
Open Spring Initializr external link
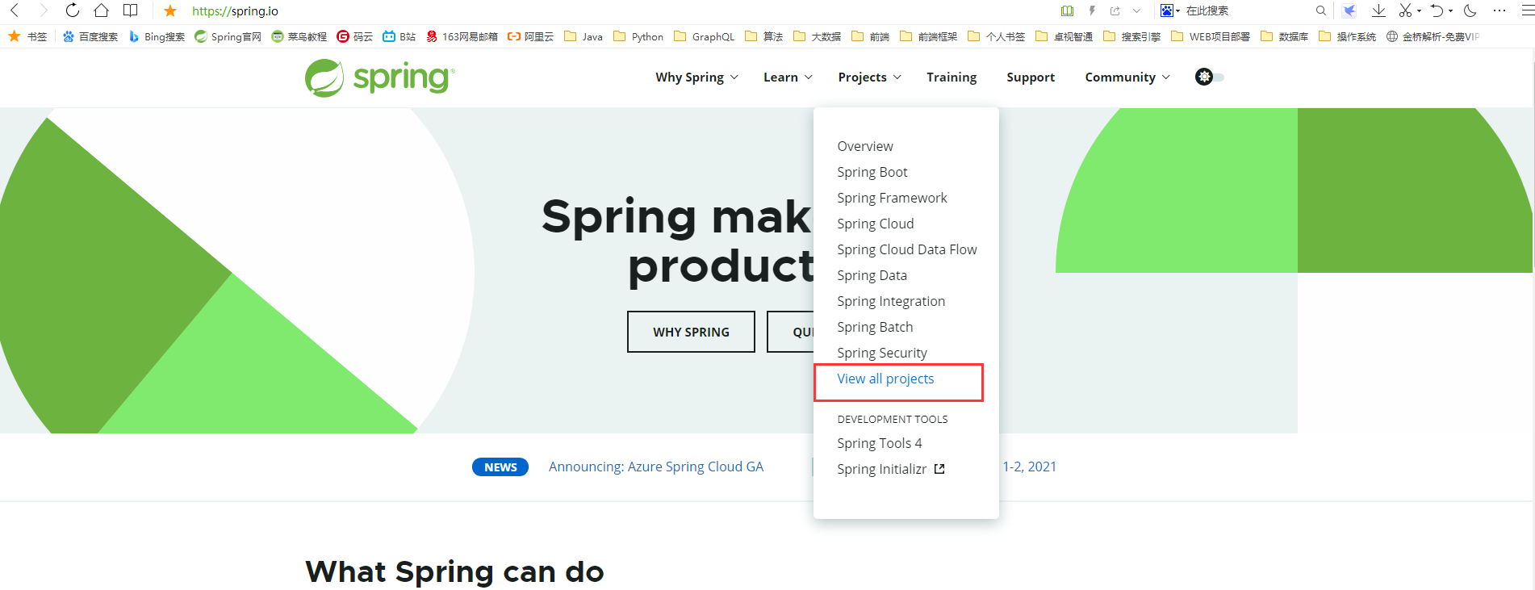pyautogui.click(x=891, y=469)
